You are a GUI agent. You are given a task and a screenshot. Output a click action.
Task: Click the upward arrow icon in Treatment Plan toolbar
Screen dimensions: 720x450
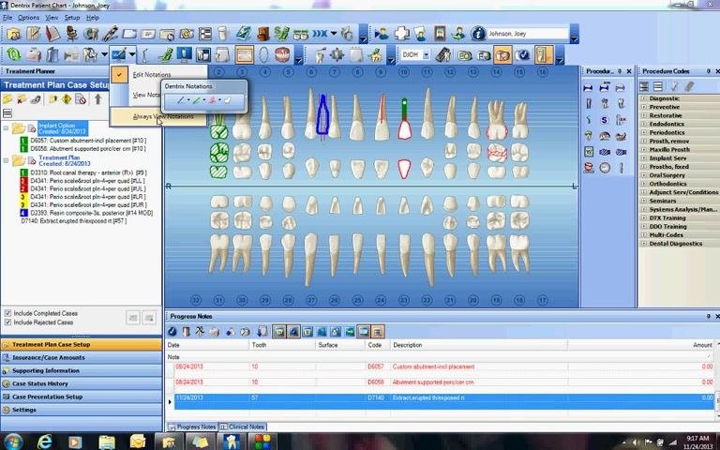click(97, 99)
